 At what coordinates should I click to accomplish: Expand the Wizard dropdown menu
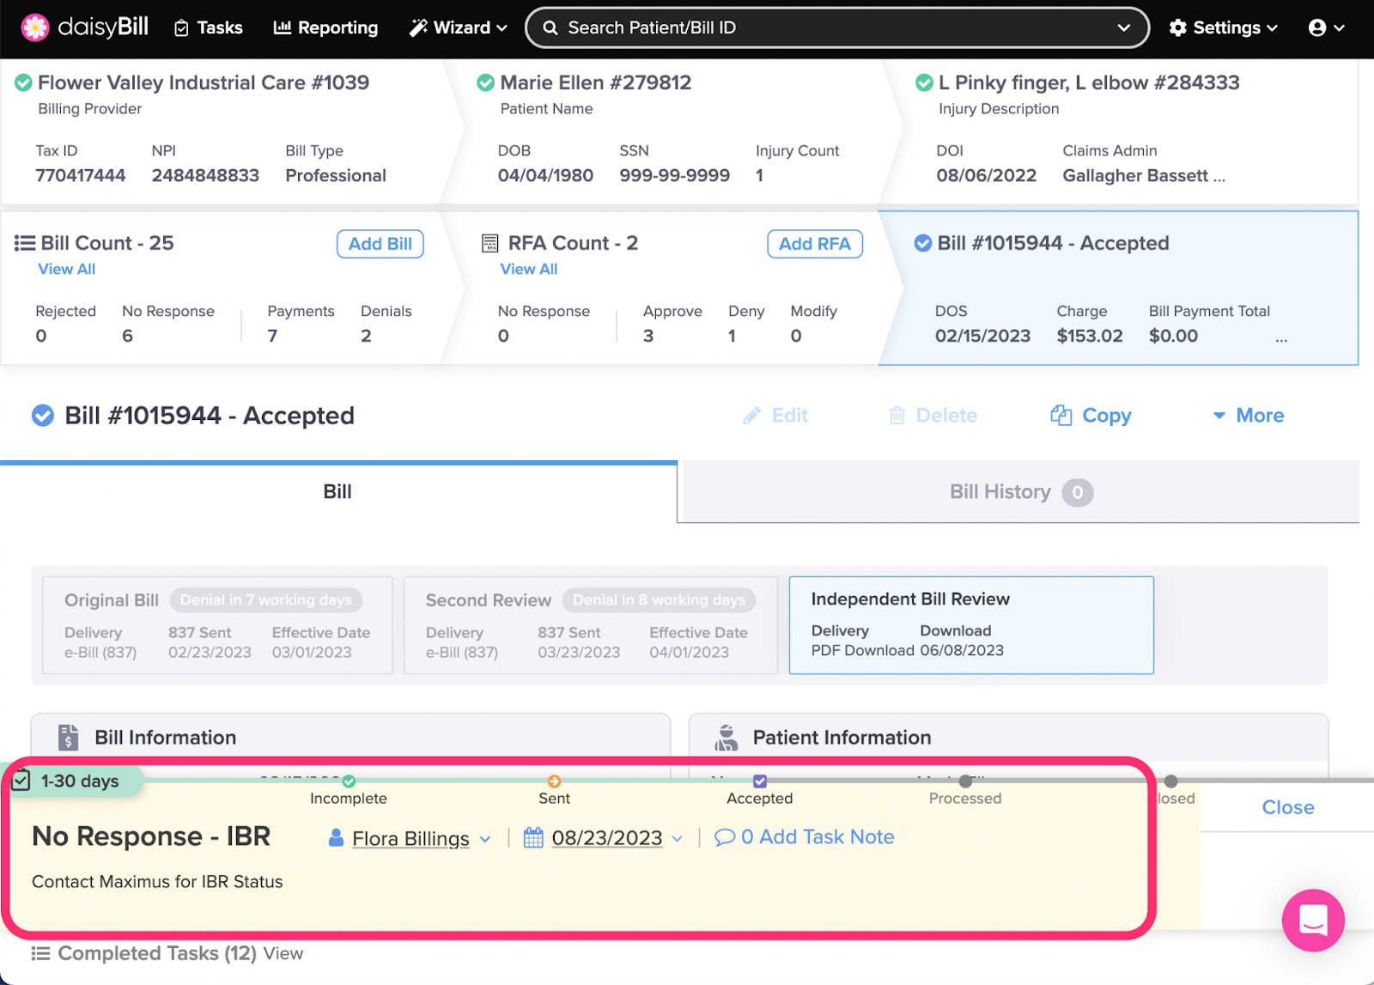(458, 27)
